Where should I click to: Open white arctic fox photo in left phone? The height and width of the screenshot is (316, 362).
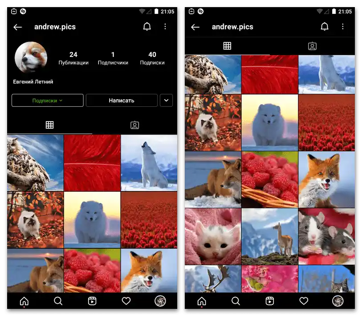click(x=92, y=220)
